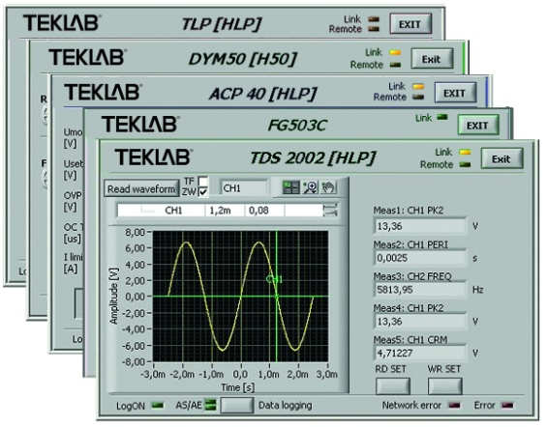
Task: Click the 0,08 cursor Y value
Action: click(264, 211)
